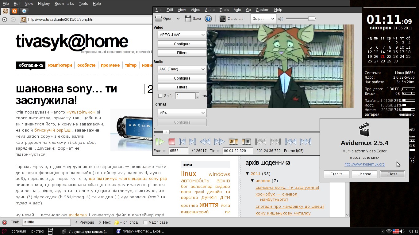Screen dimensions: 419x235
Task: Click Filters under the Audio section
Action: (x=182, y=87)
